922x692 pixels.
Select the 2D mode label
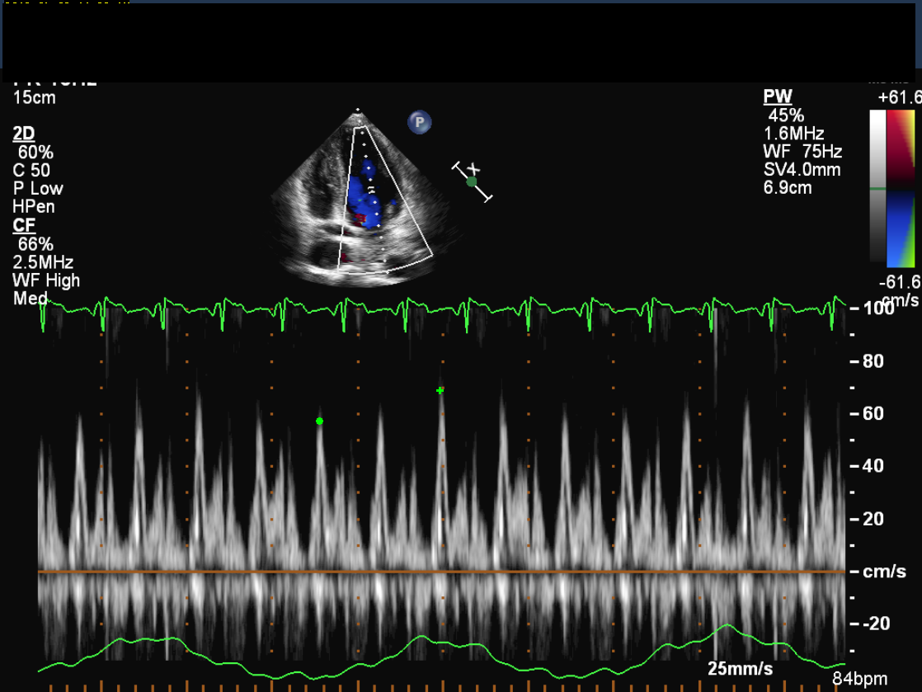pyautogui.click(x=24, y=134)
